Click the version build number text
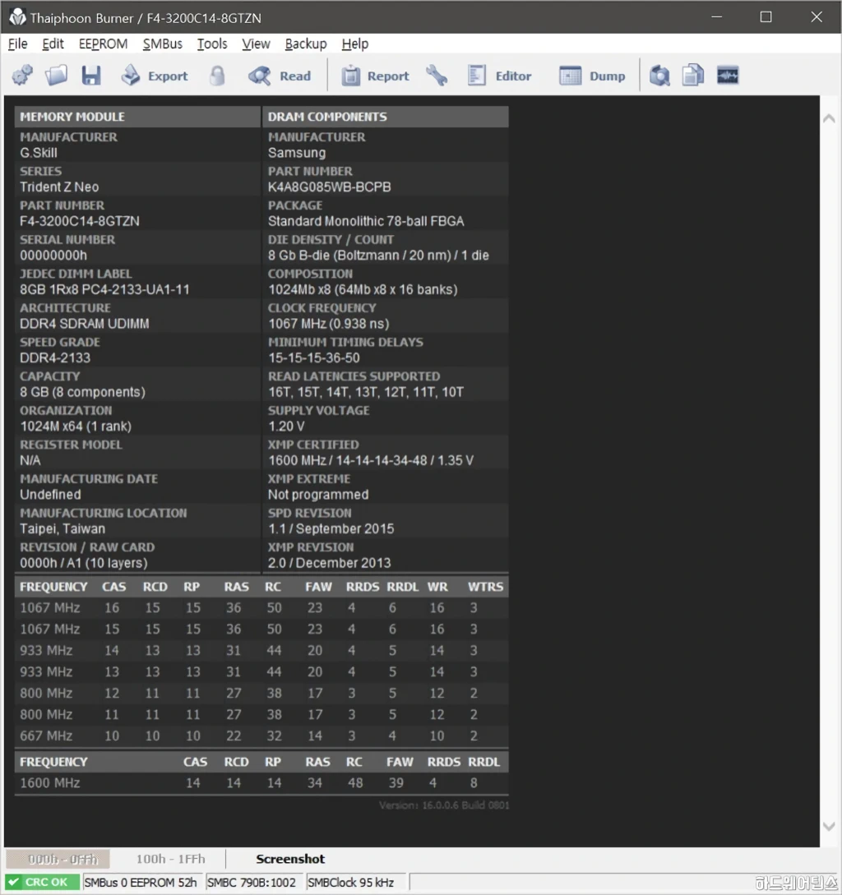Screen dimensions: 842x895 444,805
